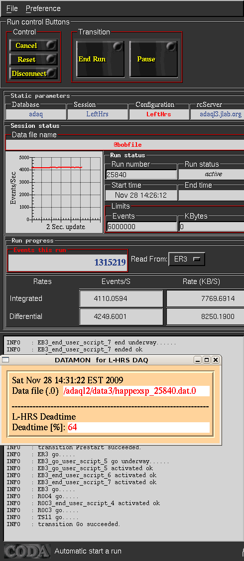This screenshot has height=561, width=244.
Task: Click the KBytes limit field
Action: 211,227
